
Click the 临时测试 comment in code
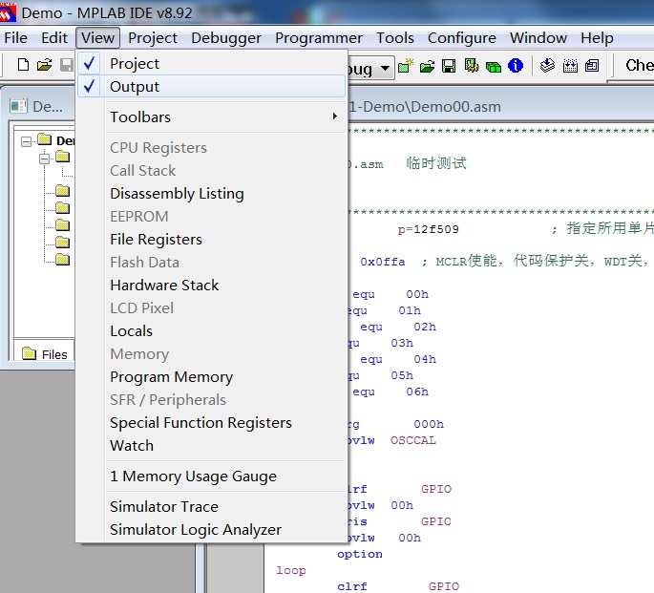click(x=436, y=163)
